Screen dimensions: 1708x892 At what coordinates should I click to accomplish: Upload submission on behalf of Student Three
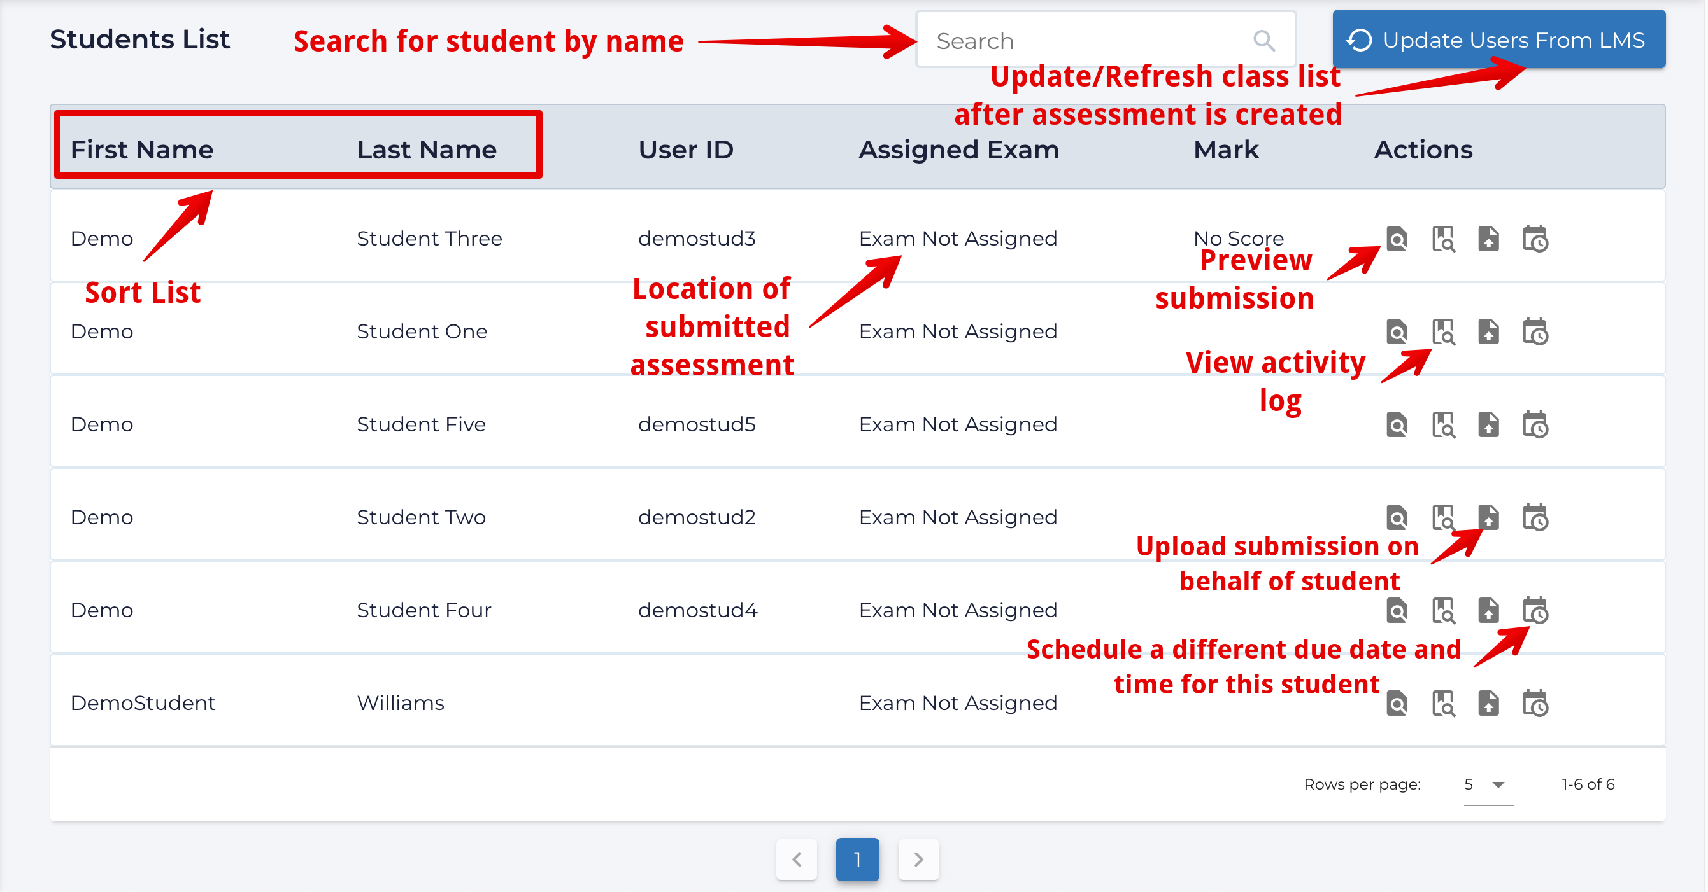1488,239
